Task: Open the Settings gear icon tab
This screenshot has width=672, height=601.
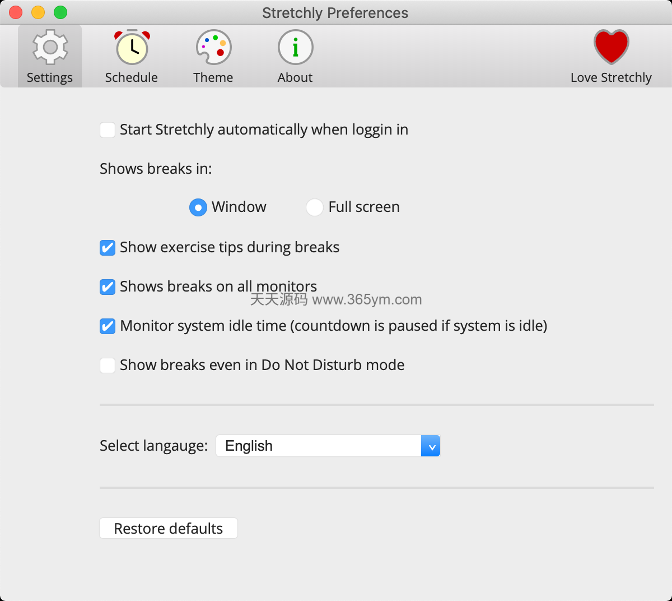Action: click(50, 47)
